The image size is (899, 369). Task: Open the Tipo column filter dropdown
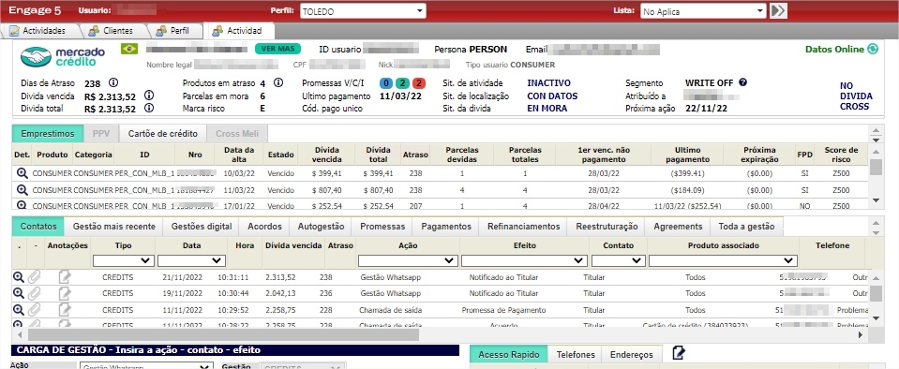coord(123,260)
